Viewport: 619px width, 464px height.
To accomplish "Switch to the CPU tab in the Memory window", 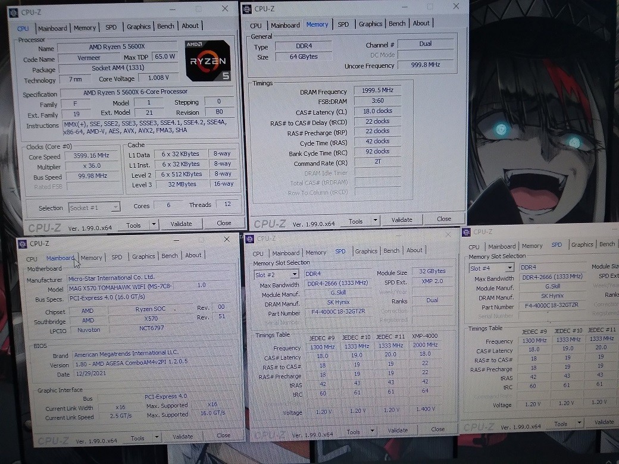I will tap(255, 25).
